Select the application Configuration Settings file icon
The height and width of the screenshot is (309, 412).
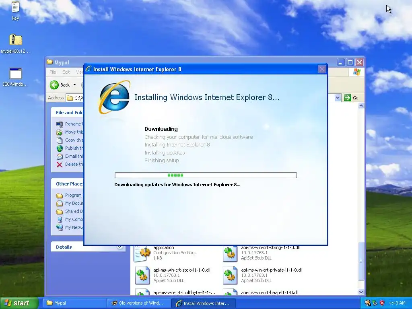[x=142, y=253]
